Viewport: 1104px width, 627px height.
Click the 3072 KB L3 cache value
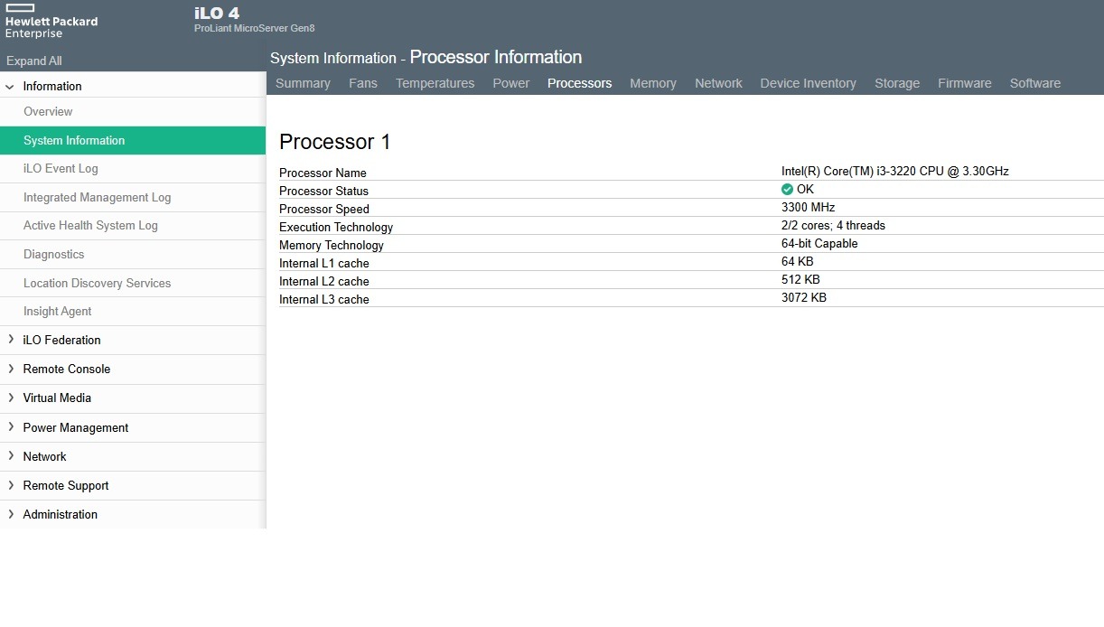click(x=804, y=298)
